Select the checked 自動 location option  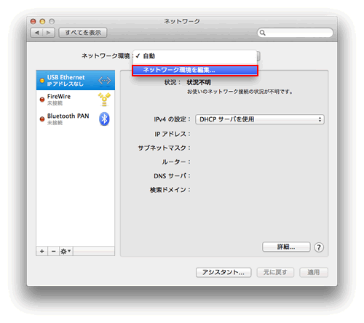tap(195, 56)
